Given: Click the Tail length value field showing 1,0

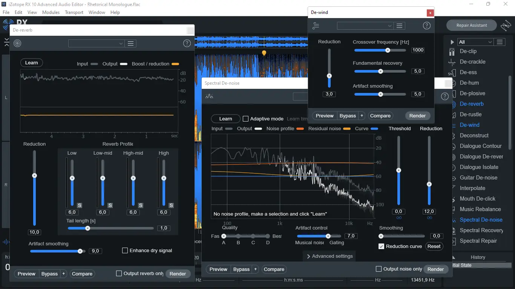Looking at the screenshot, I should point(164,228).
